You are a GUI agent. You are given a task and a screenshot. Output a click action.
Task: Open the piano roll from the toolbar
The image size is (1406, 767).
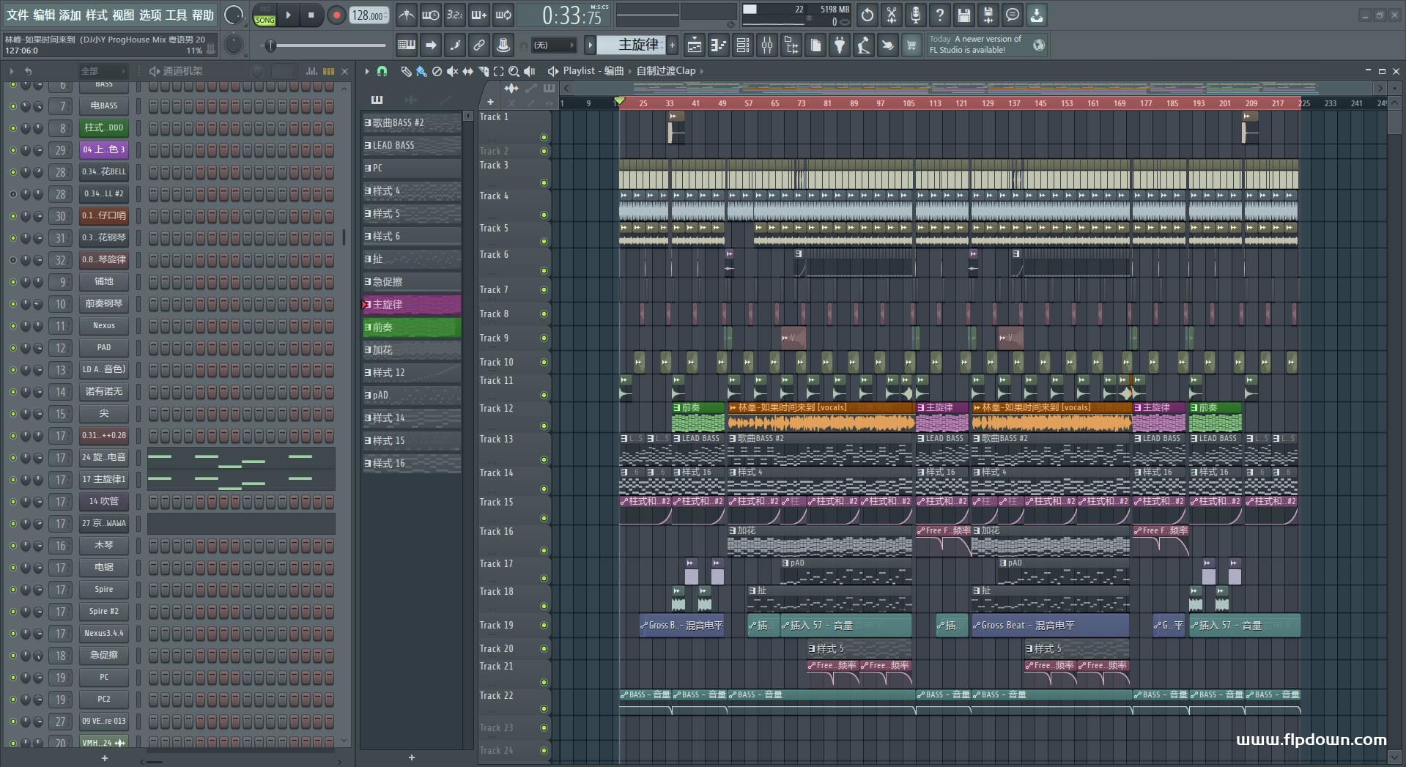click(718, 45)
